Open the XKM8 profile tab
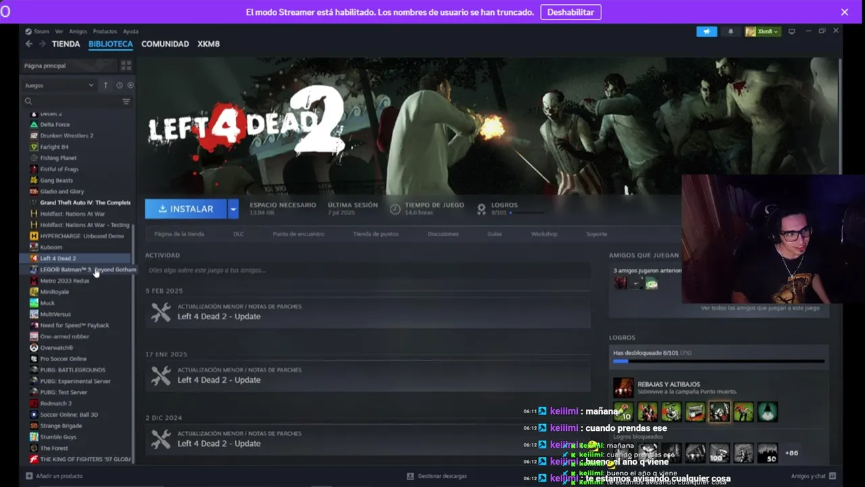 click(x=208, y=44)
